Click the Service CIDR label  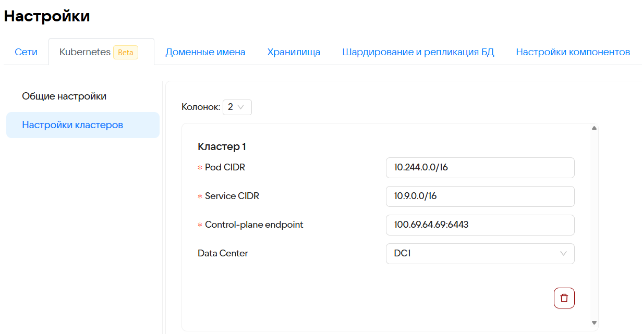(x=232, y=196)
